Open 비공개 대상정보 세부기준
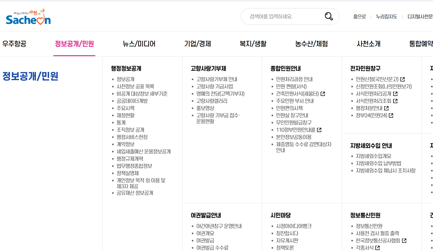Screen dimensions: 433x251 pyautogui.click(x=142, y=94)
